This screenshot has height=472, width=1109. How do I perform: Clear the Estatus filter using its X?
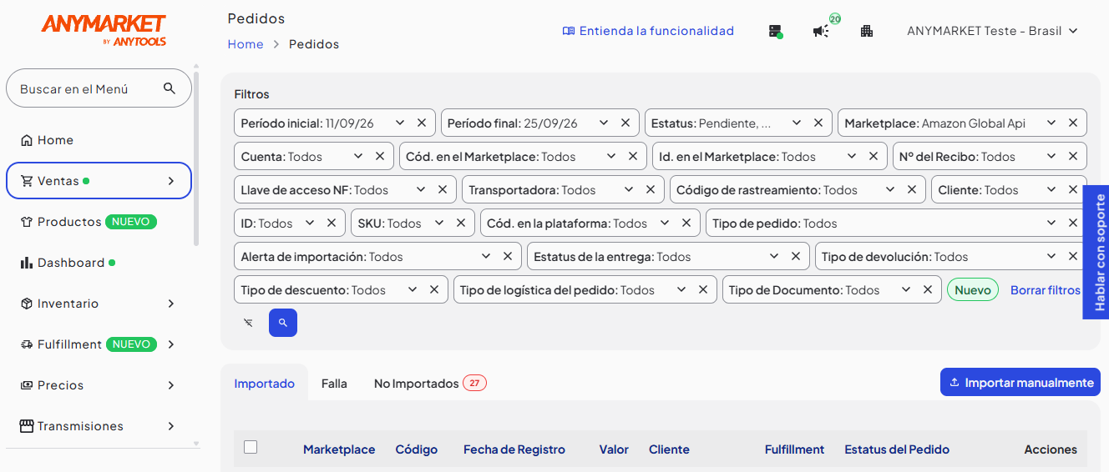[818, 123]
